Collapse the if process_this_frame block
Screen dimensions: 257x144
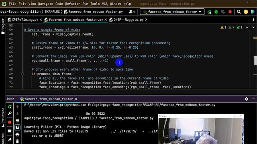pos(23,74)
